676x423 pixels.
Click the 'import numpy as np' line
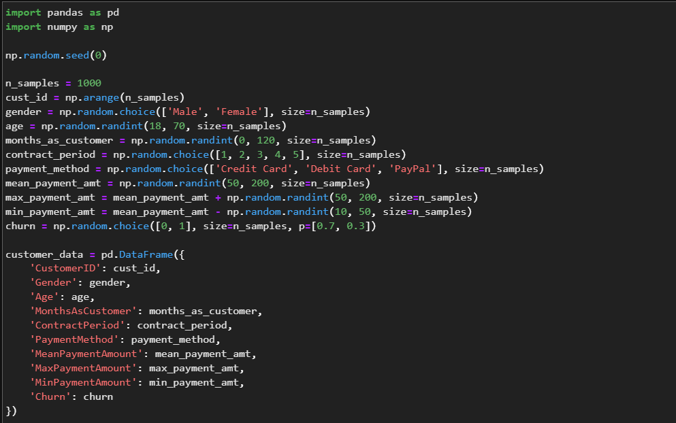click(59, 27)
